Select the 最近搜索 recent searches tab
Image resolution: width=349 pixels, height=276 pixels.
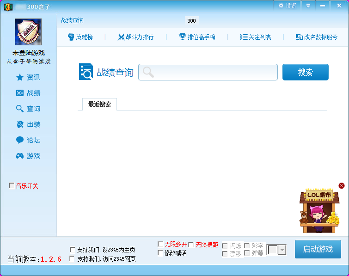click(x=99, y=104)
